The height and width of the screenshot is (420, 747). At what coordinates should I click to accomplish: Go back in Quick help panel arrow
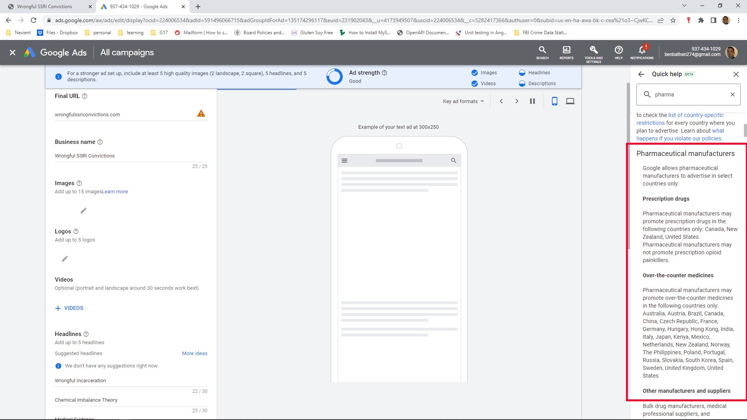pyautogui.click(x=641, y=74)
